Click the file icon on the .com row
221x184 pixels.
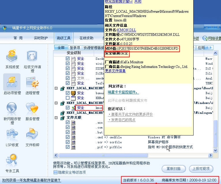(x=73, y=128)
